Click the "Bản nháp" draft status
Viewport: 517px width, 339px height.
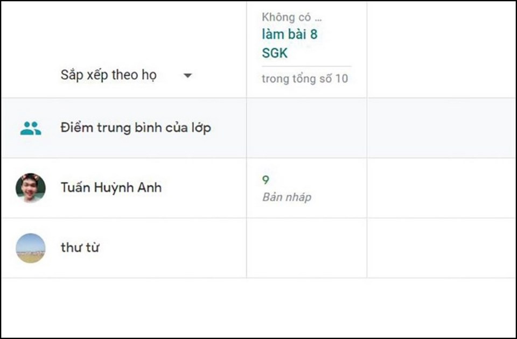287,197
